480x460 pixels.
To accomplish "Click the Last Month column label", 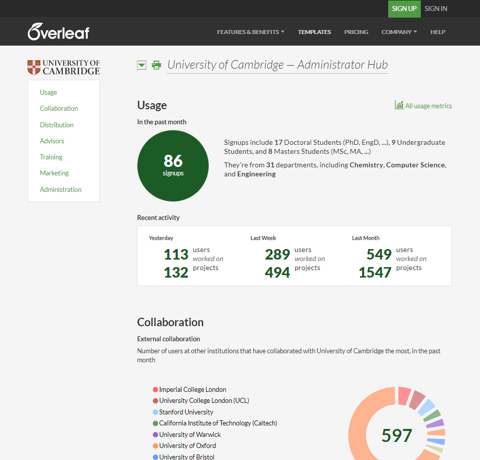I will pos(366,238).
